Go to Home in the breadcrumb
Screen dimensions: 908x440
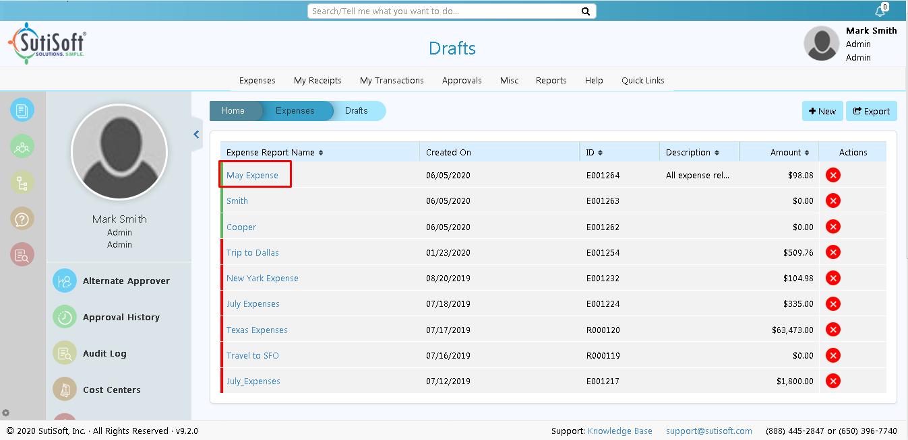pos(233,111)
